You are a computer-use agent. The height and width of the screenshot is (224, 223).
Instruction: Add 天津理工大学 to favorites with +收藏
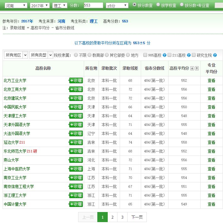(76, 116)
